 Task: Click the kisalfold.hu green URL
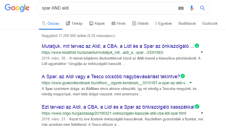pyautogui.click(x=102, y=52)
